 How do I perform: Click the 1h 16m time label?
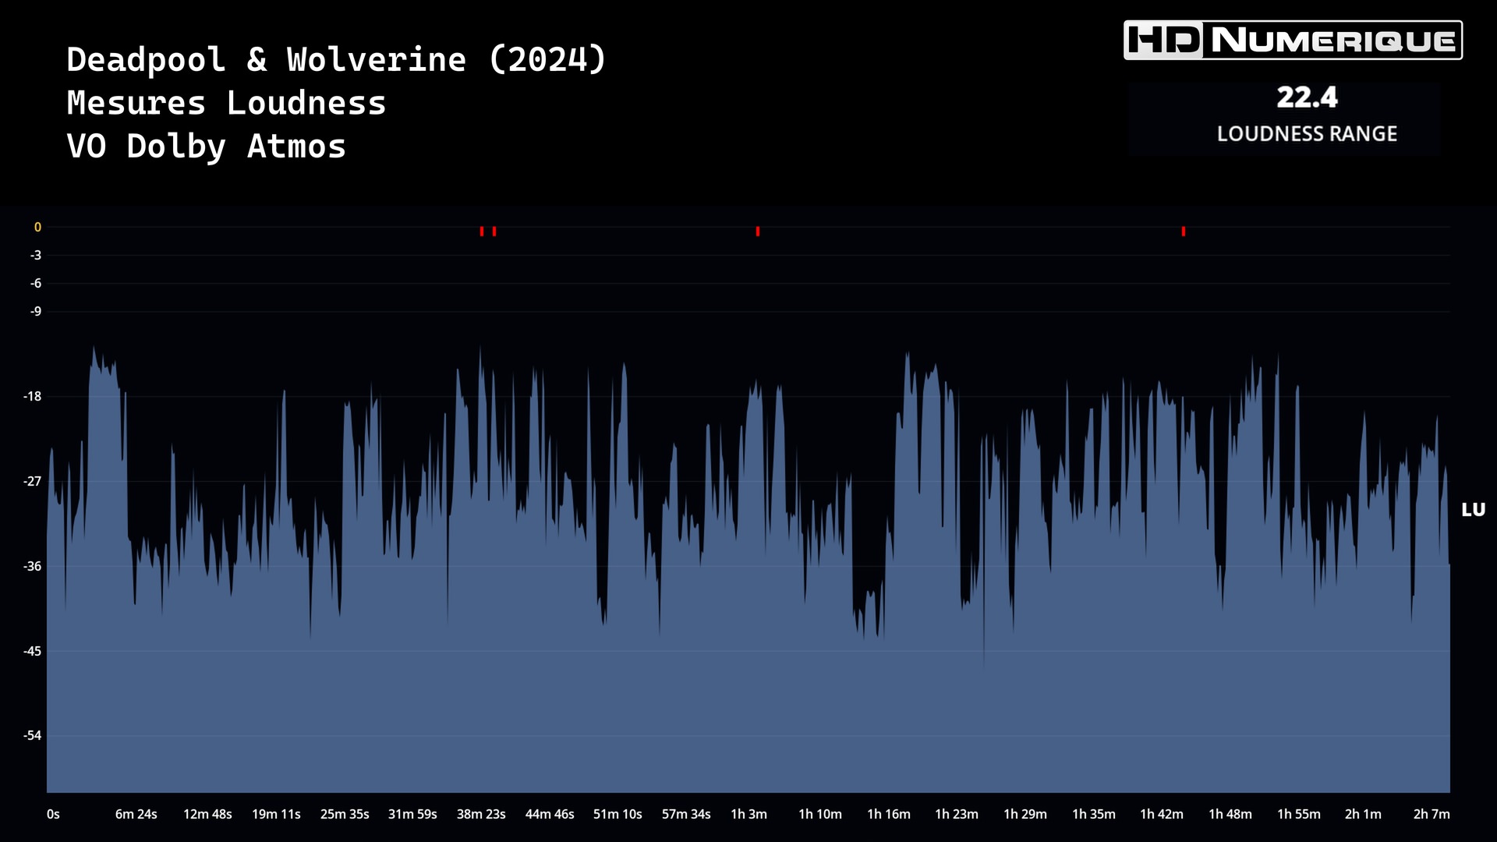click(889, 814)
